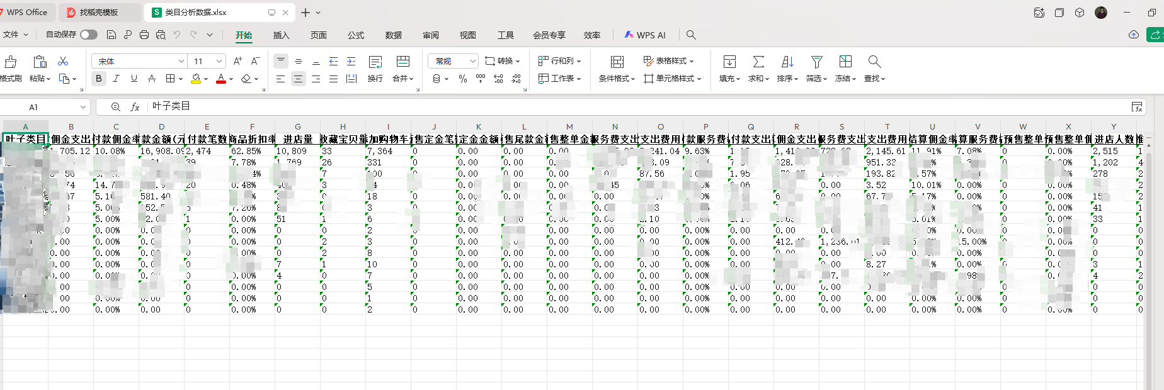The image size is (1164, 390).
Task: Click the Paste (粘贴) clipboard icon
Action: click(x=40, y=61)
